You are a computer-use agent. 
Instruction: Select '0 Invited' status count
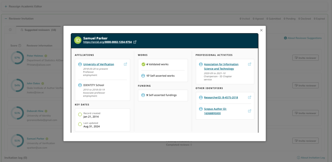(244, 19)
